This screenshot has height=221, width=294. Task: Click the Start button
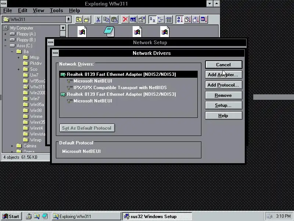click(11, 216)
